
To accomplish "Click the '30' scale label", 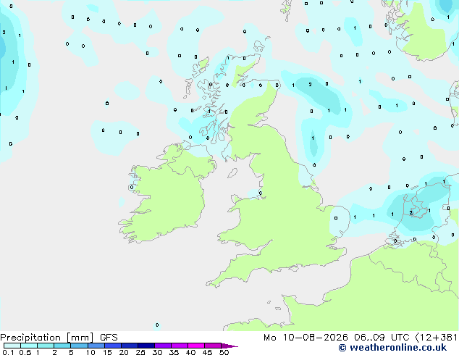I will (157, 352).
